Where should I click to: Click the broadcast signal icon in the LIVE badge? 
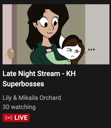coord(9,118)
